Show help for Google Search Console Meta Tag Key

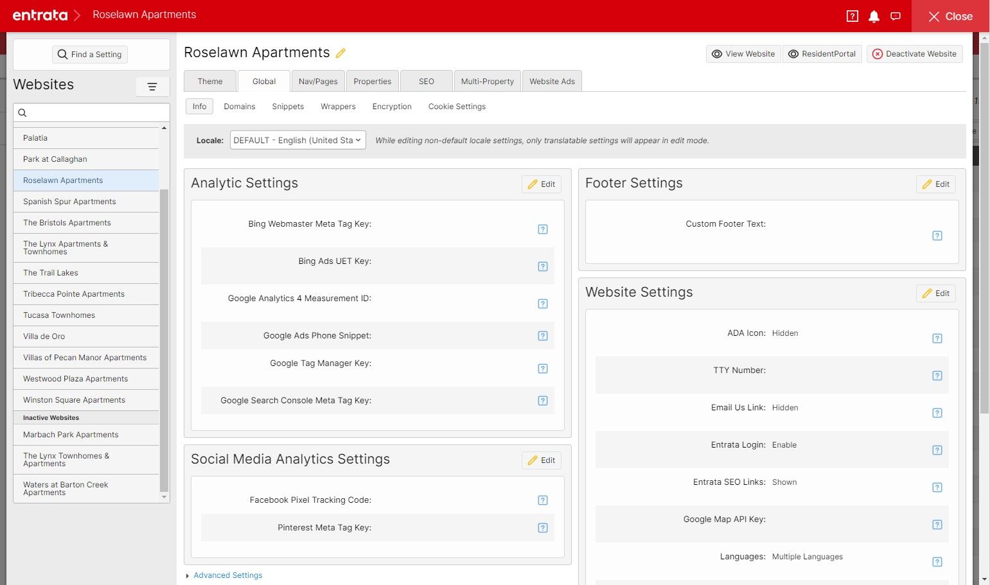pyautogui.click(x=543, y=401)
